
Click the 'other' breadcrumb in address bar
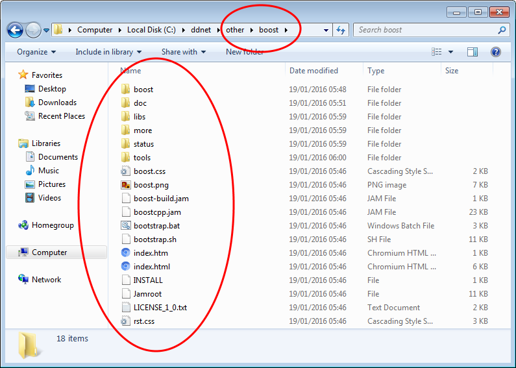(235, 30)
